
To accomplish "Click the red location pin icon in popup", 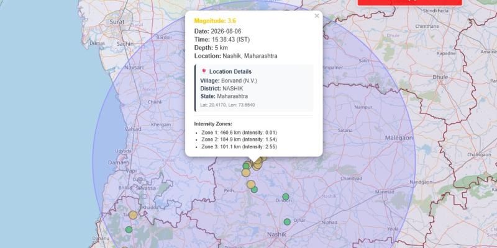I will pos(204,71).
